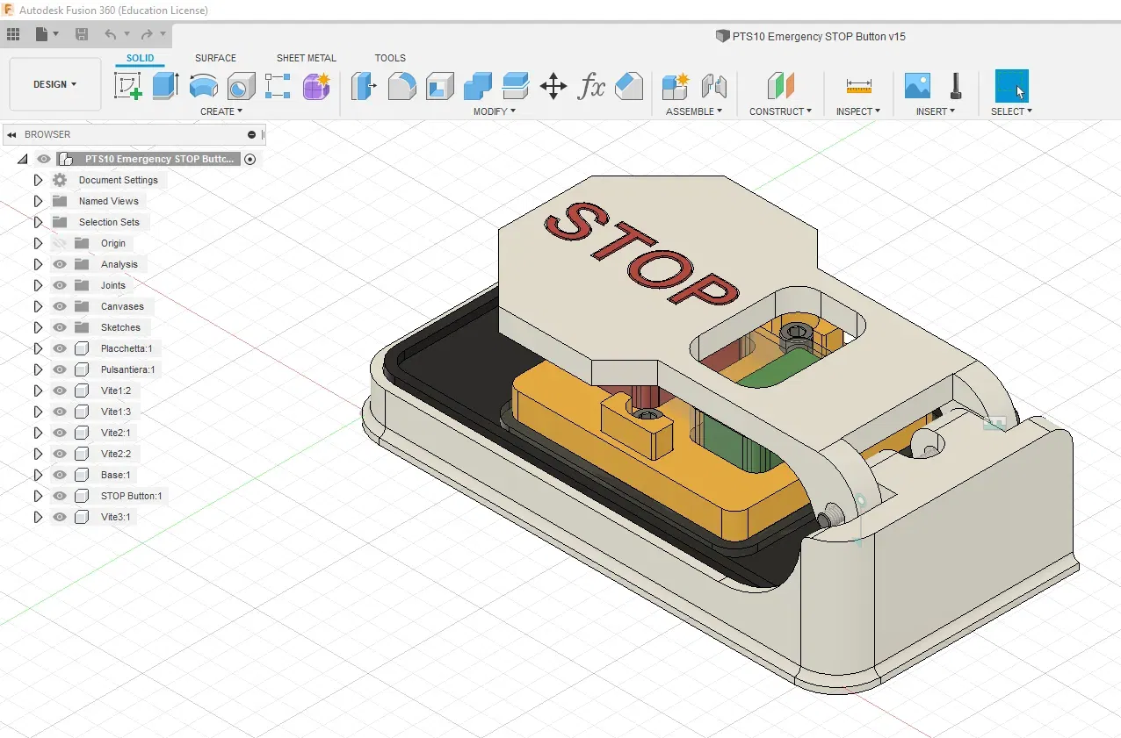Click the Undo arrow
Image resolution: width=1121 pixels, height=738 pixels.
point(110,35)
